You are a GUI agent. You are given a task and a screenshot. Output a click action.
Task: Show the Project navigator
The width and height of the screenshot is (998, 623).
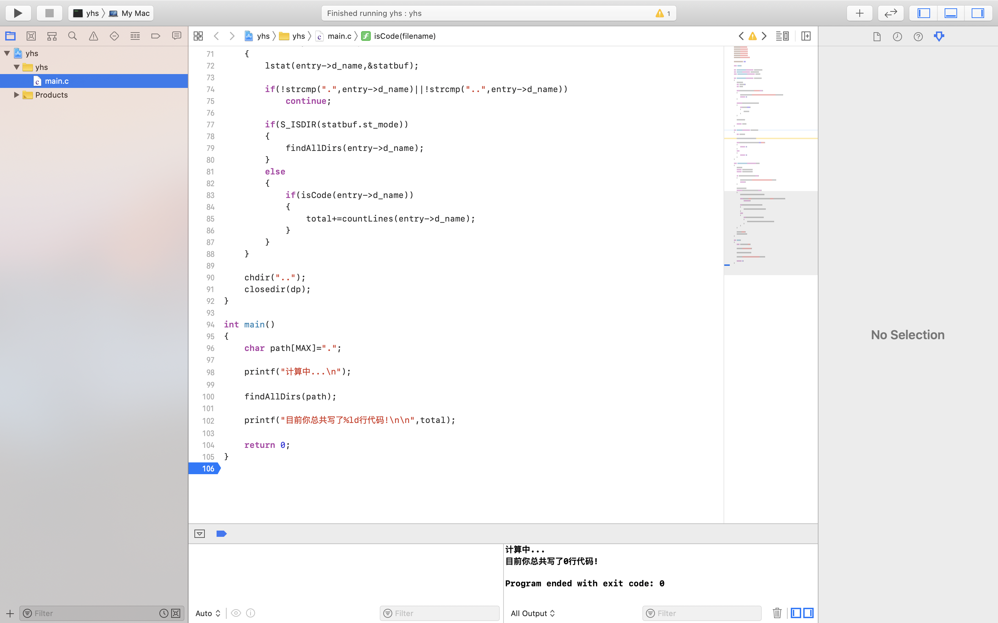click(x=10, y=36)
